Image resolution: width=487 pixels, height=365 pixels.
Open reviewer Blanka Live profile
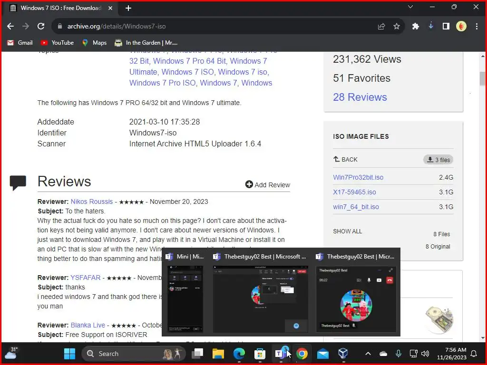click(88, 325)
